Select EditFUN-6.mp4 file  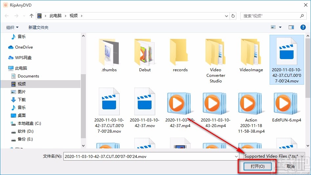287,107
